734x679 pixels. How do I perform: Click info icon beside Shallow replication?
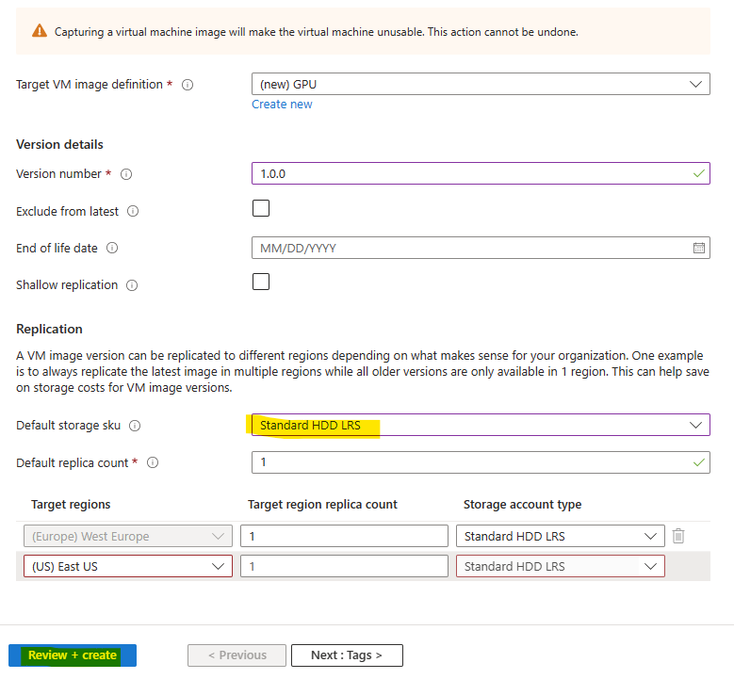(x=132, y=285)
